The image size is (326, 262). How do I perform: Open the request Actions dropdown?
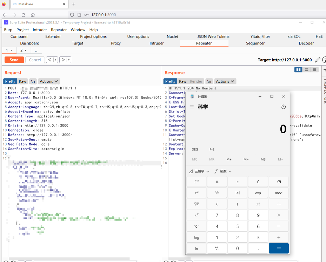(x=49, y=81)
